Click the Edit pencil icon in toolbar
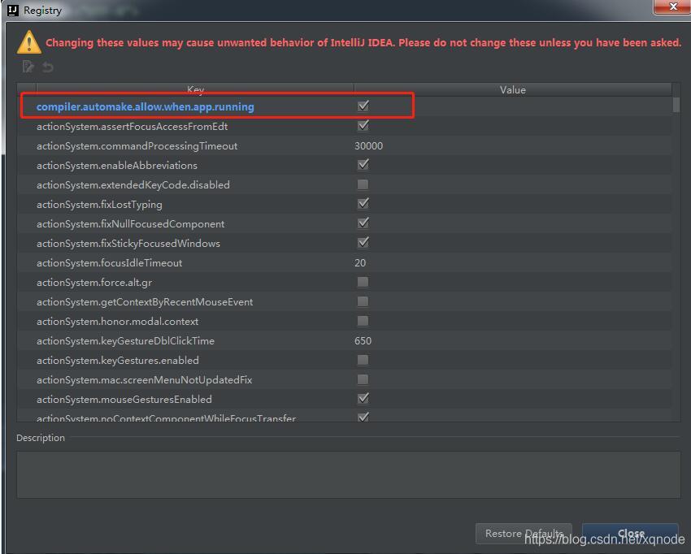Screen dimensions: 691x554 click(x=28, y=67)
